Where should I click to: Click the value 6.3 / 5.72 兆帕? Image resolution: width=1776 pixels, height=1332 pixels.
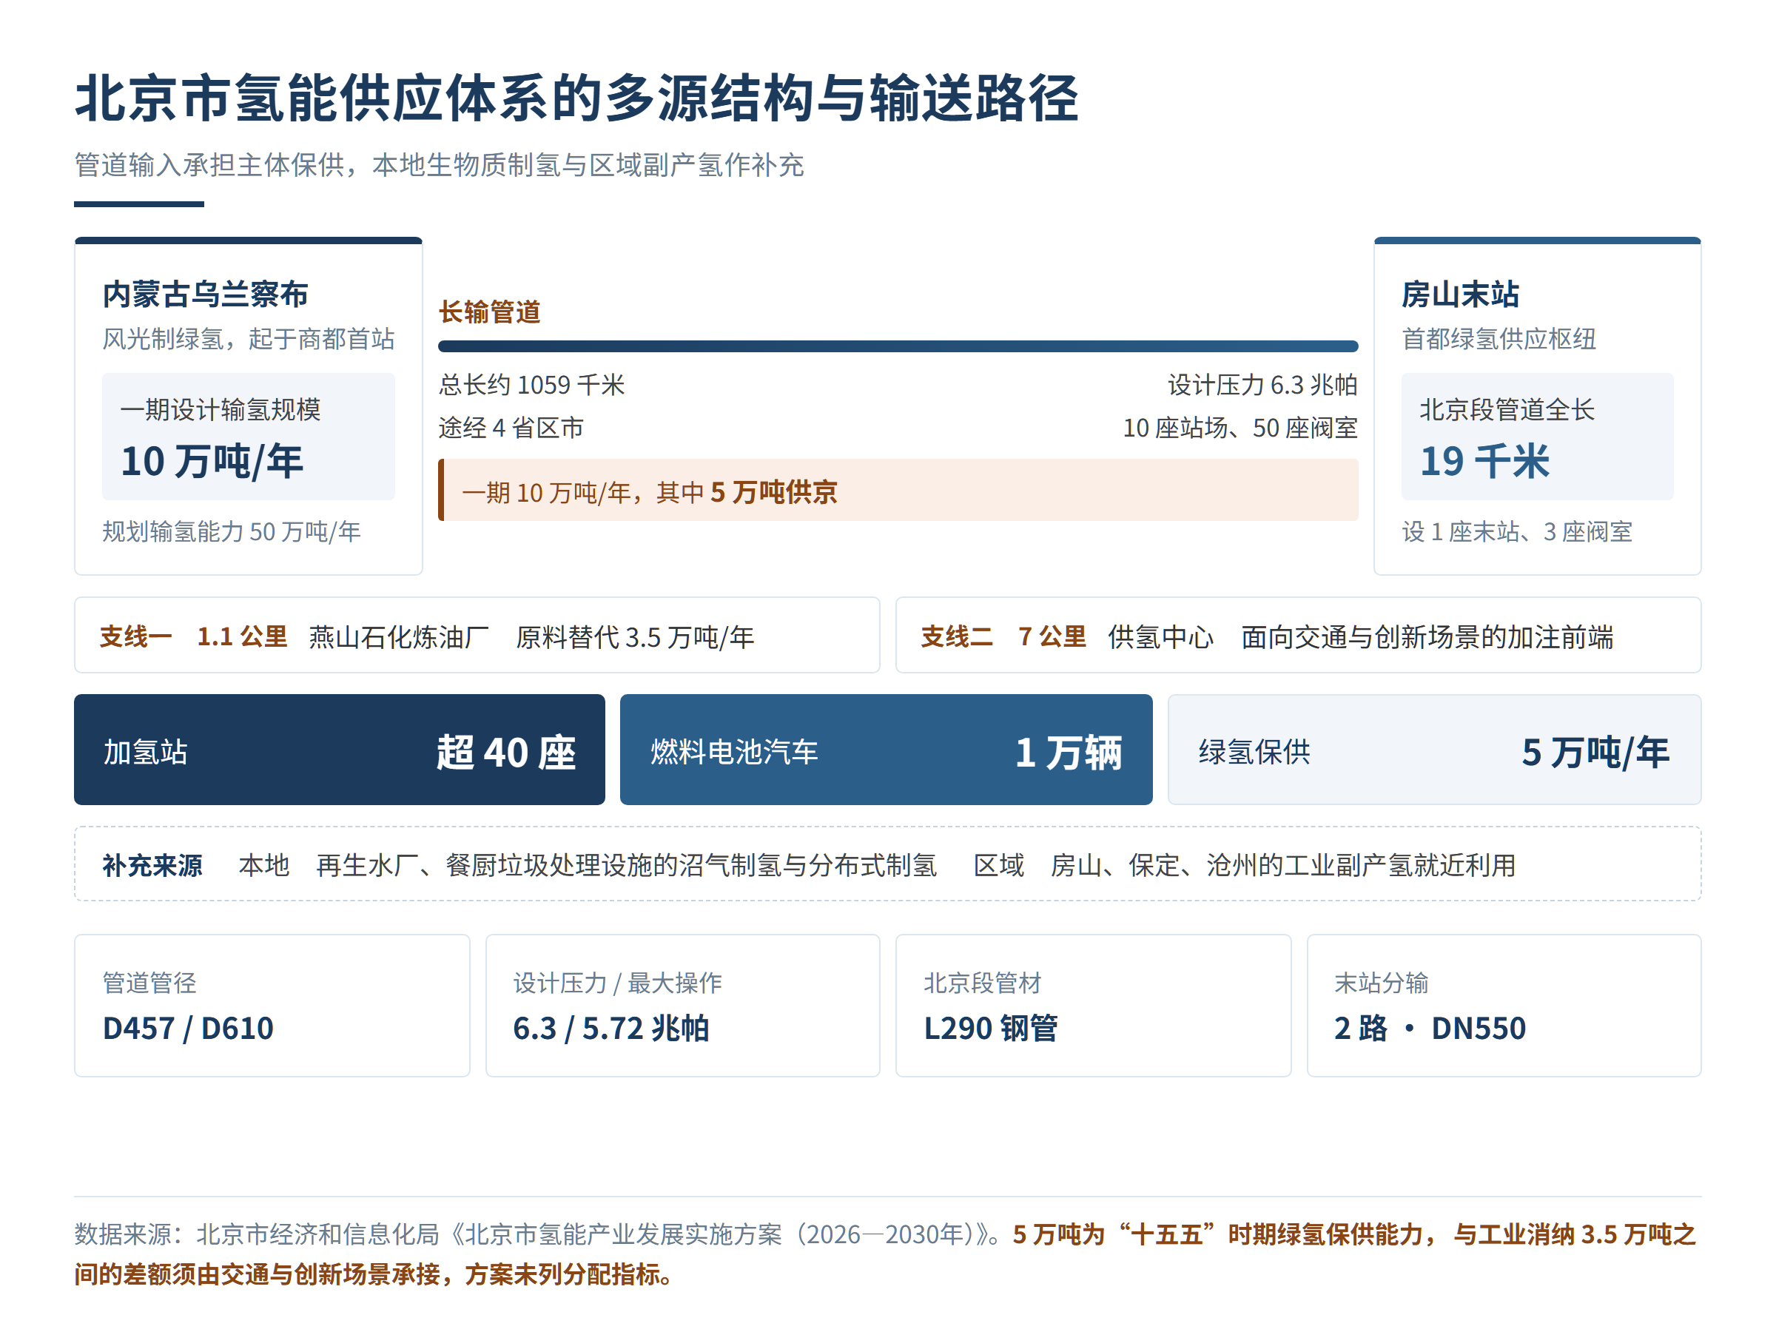(610, 1028)
